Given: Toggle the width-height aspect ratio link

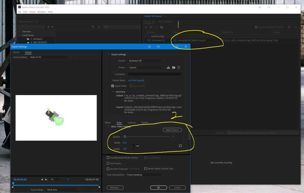Looking at the screenshot, I should [x=137, y=146].
